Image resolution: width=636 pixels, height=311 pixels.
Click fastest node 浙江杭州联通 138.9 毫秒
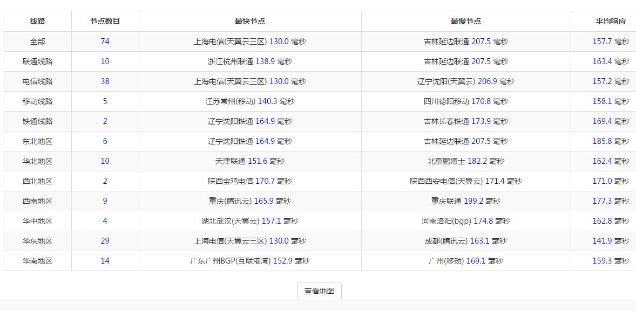tap(250, 61)
